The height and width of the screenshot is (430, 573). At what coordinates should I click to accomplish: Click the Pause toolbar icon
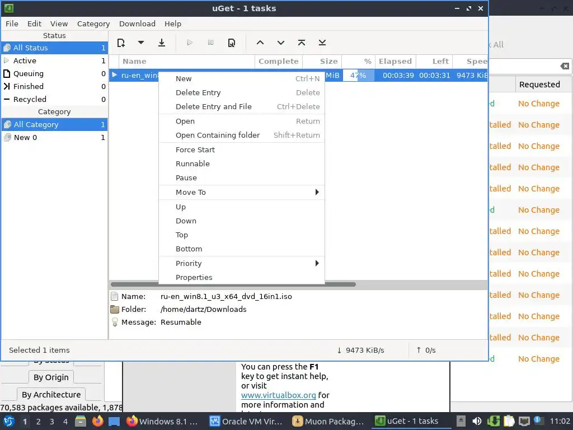click(210, 43)
